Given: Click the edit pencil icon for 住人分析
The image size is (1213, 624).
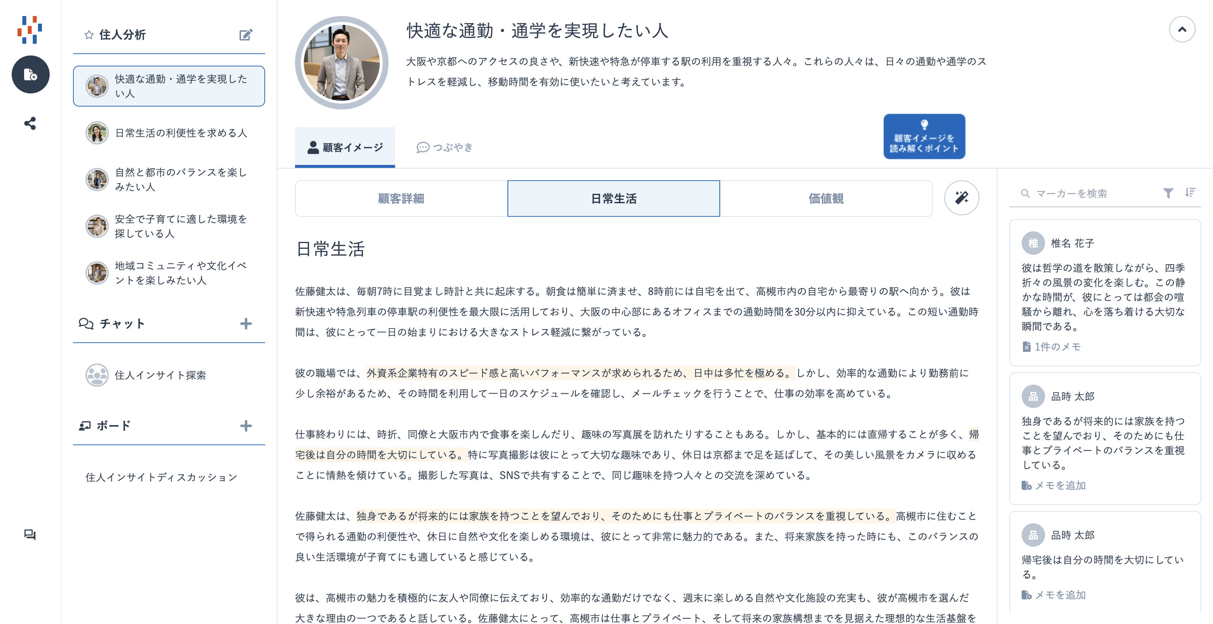Looking at the screenshot, I should pyautogui.click(x=246, y=34).
